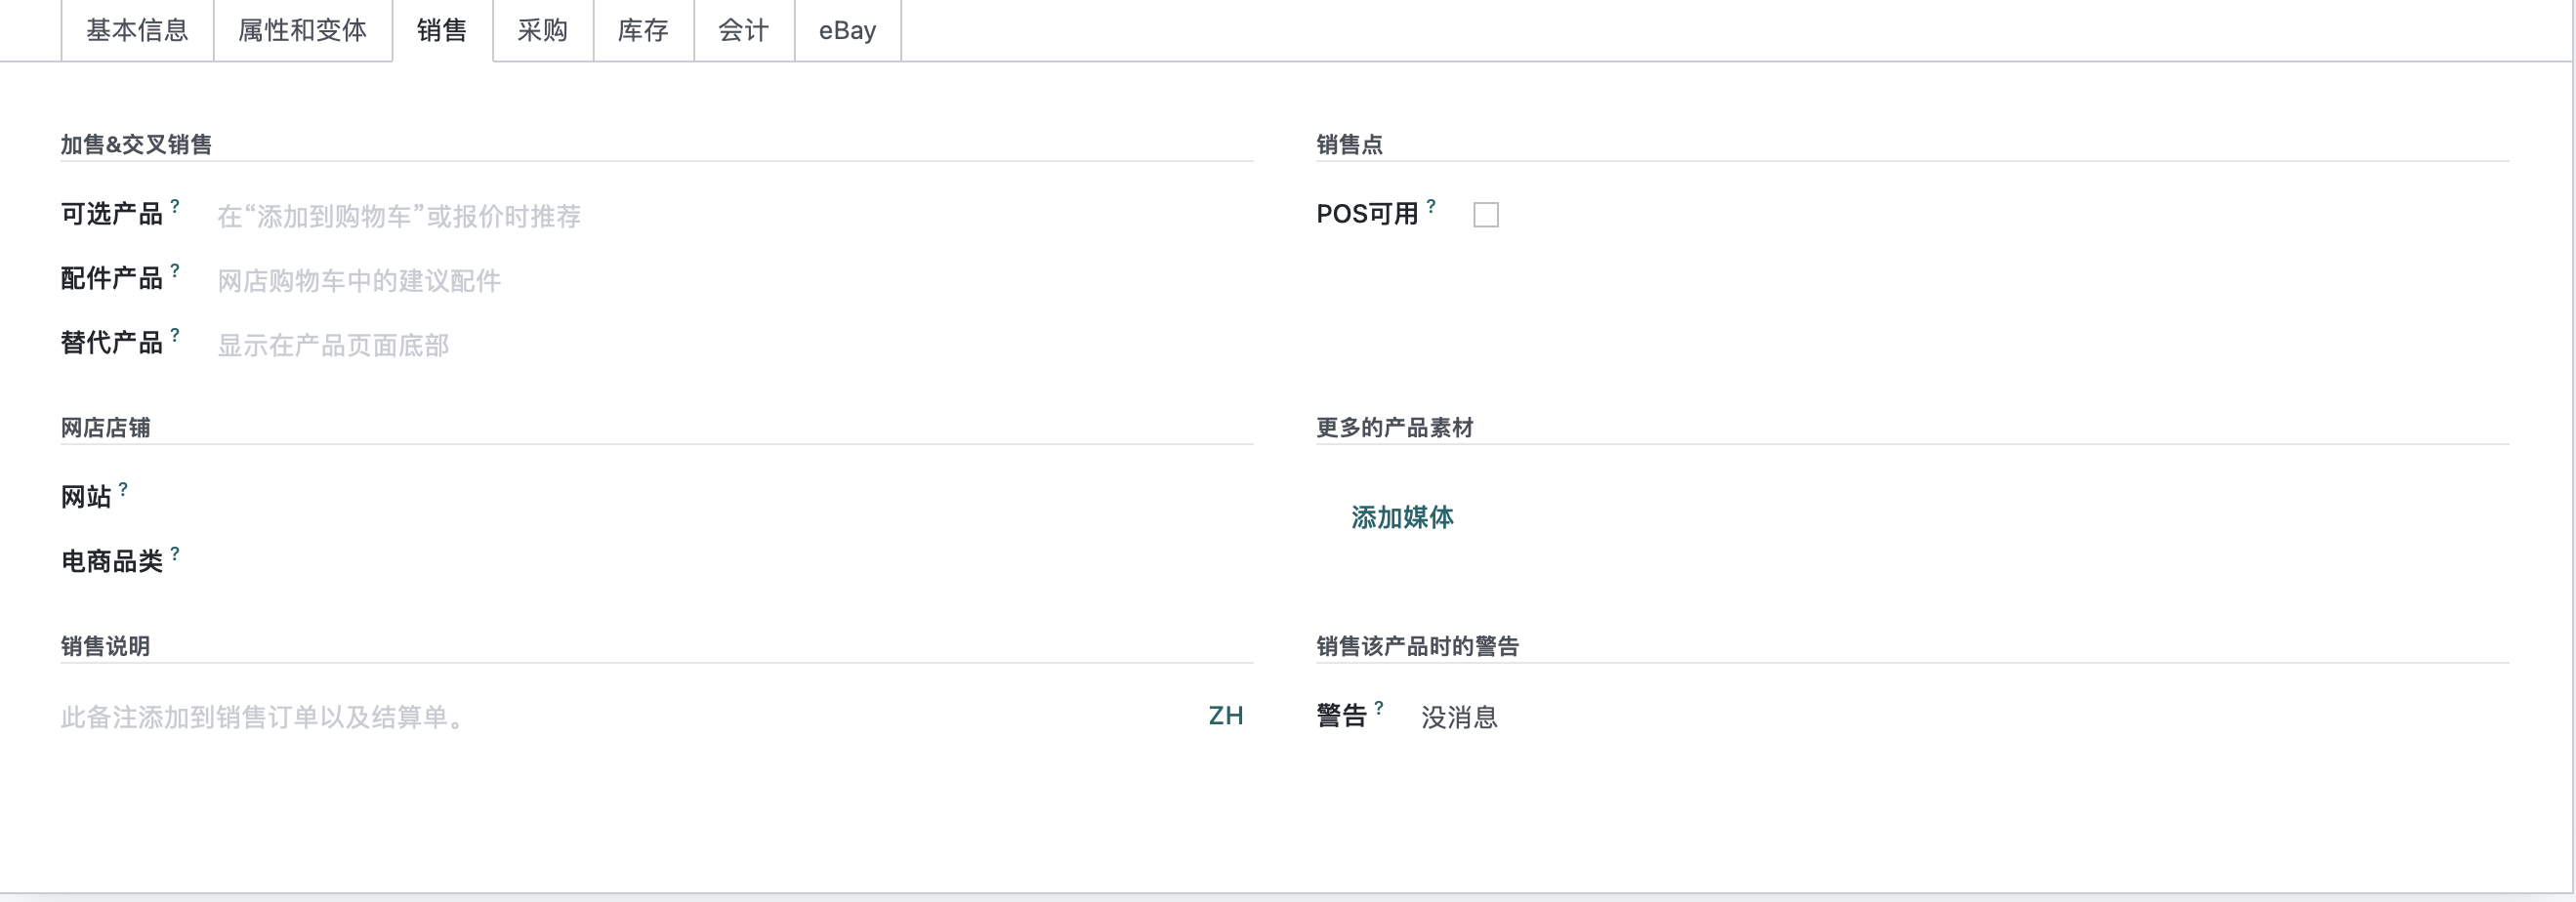2576x902 pixels.
Task: Click help icon next to 电商品类
Action: (175, 553)
